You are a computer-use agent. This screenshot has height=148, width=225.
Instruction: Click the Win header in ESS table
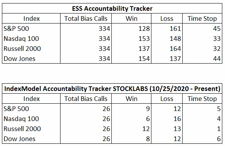click(131, 18)
